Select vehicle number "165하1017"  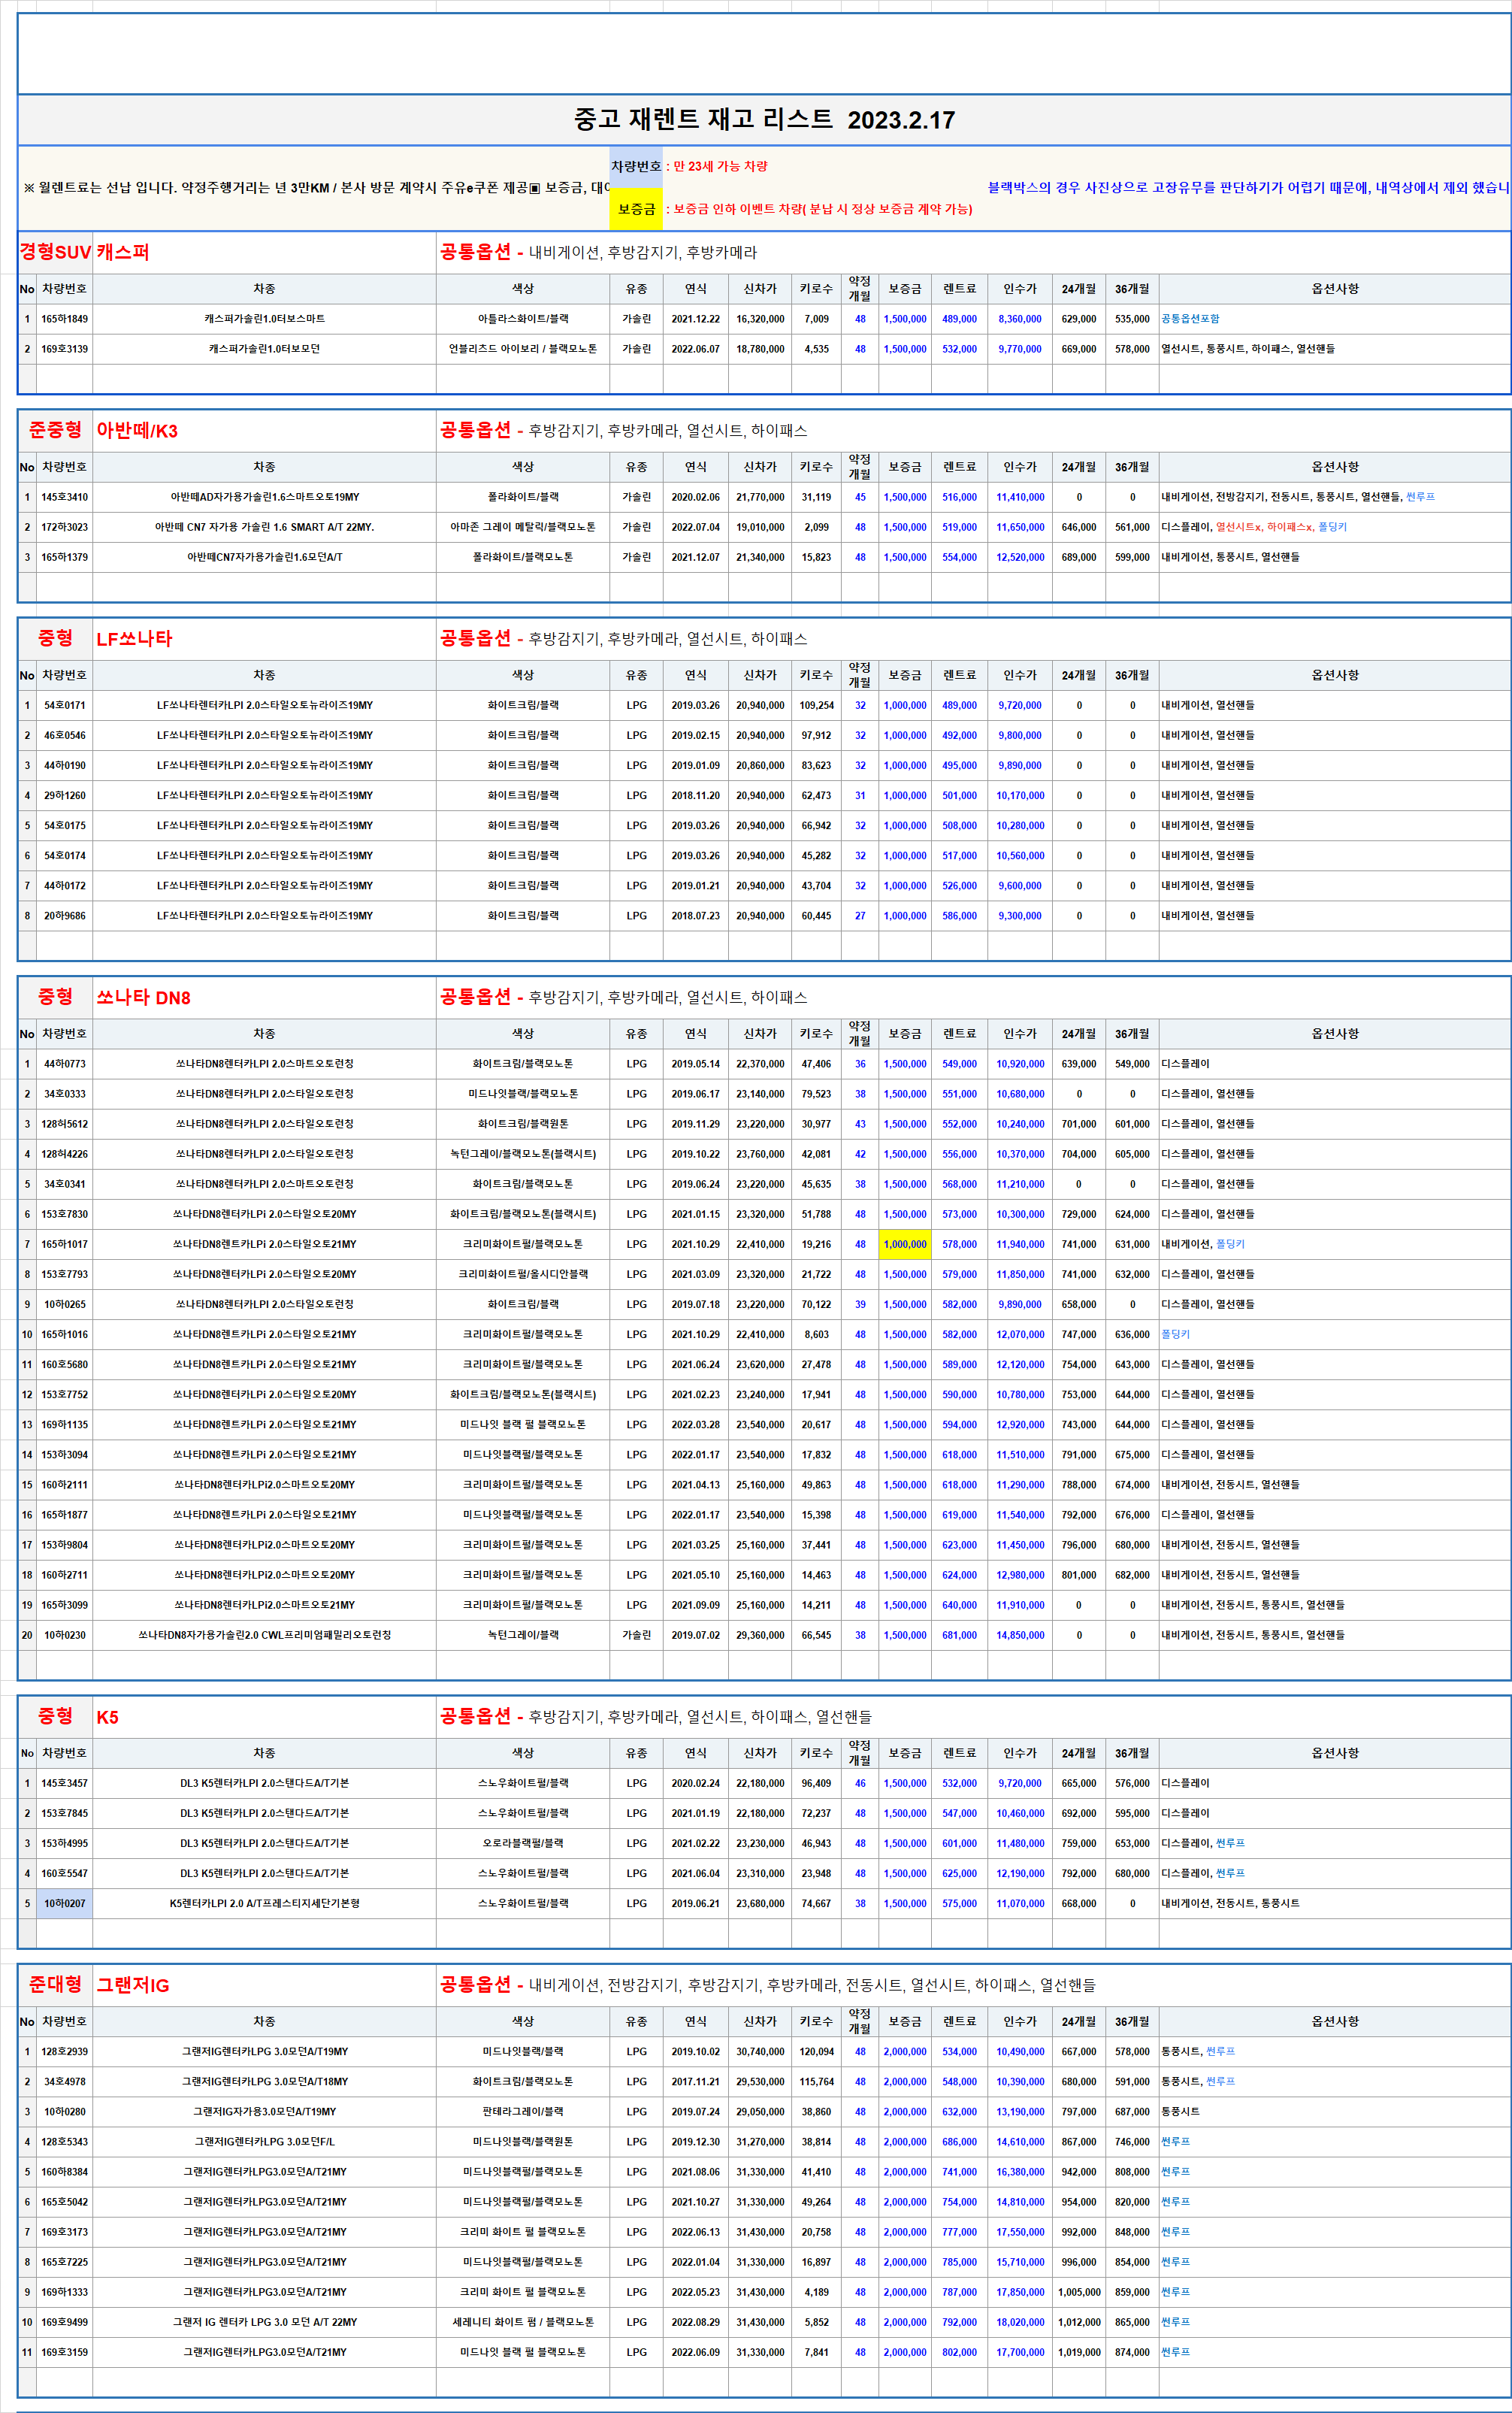click(64, 1244)
